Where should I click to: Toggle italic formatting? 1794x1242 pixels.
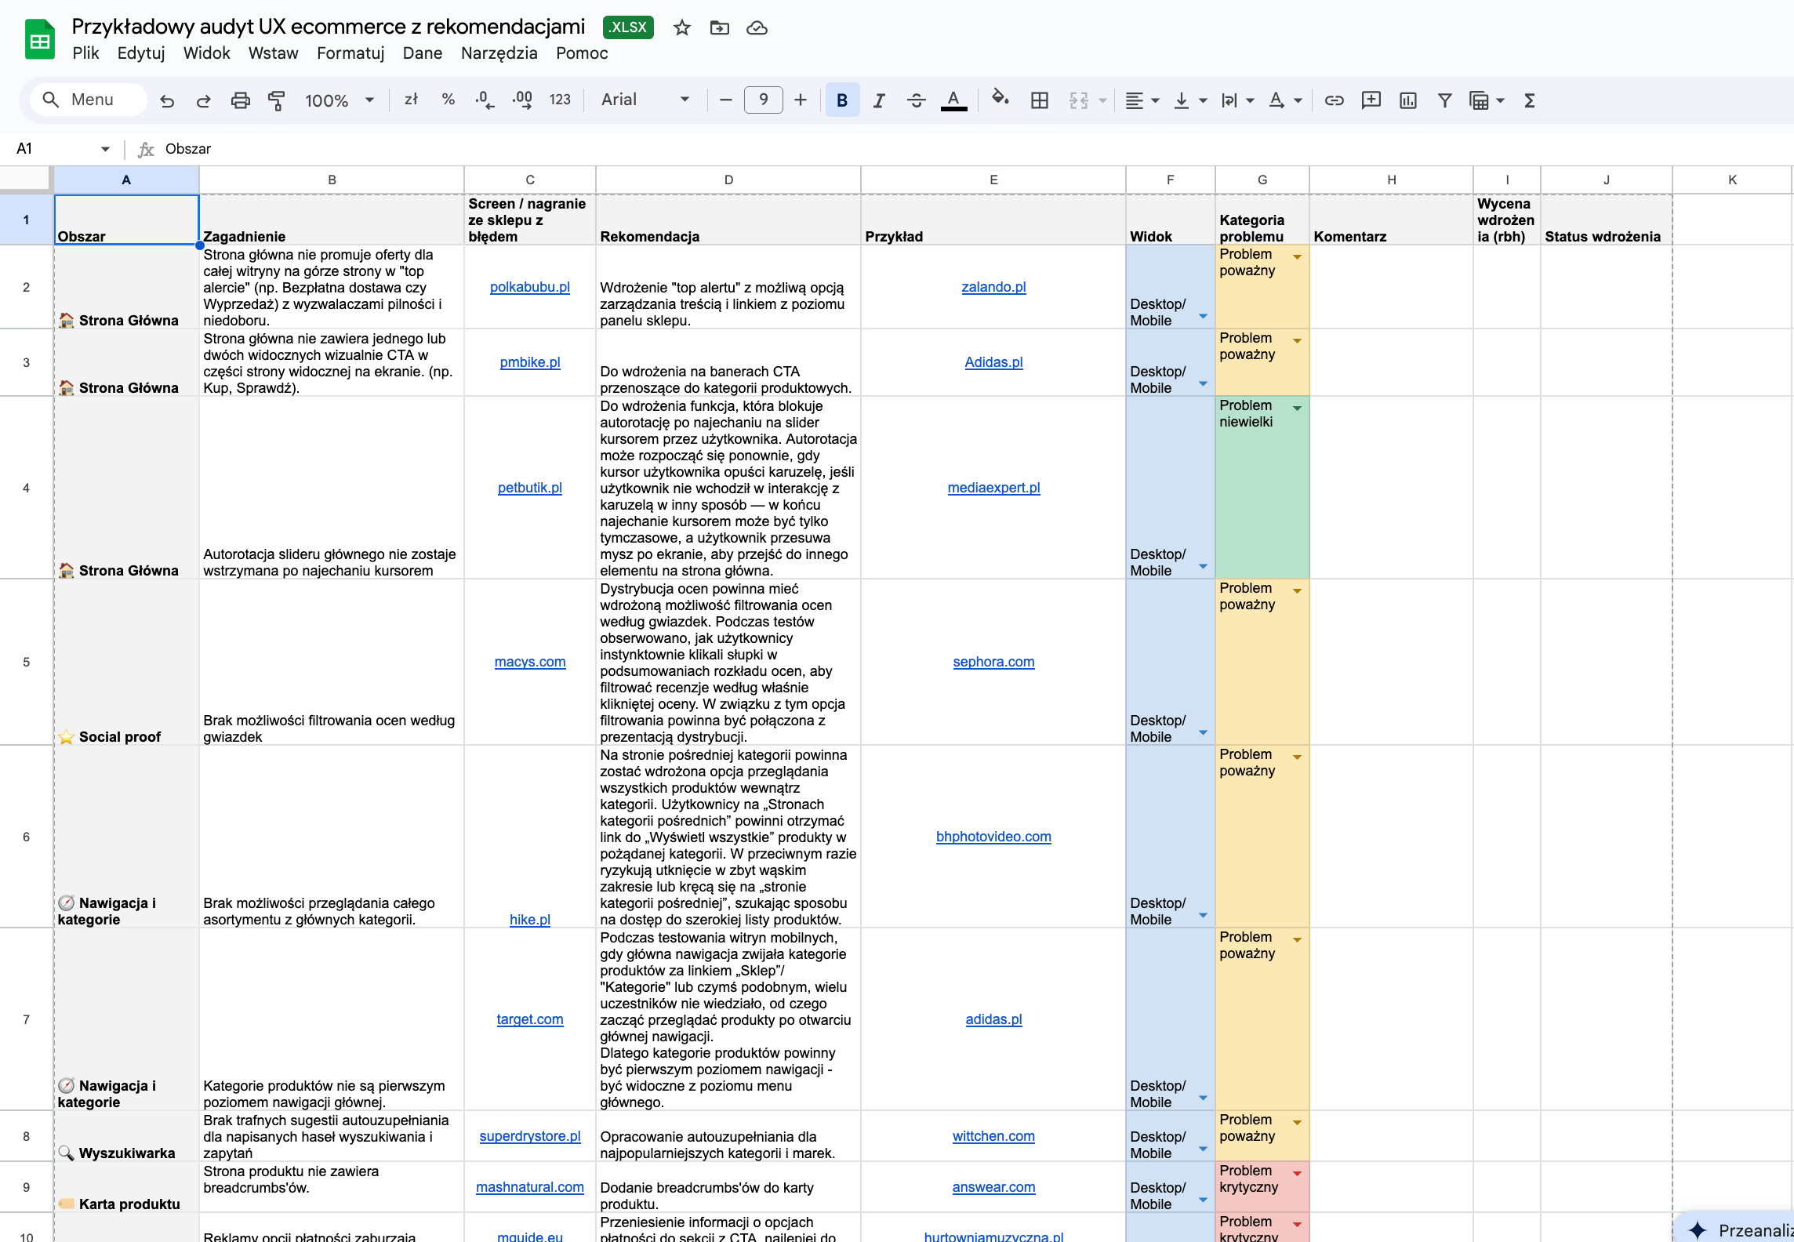click(x=879, y=100)
